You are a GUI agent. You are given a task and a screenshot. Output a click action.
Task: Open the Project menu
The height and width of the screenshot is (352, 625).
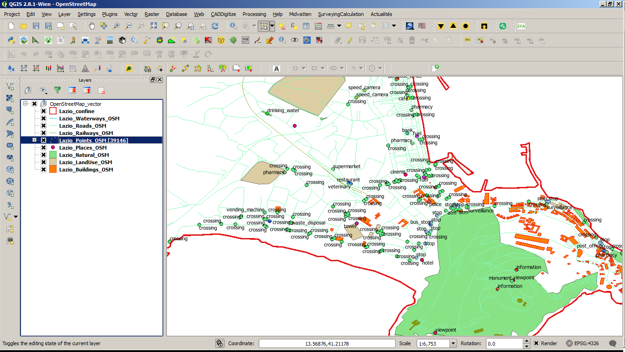(x=12, y=14)
